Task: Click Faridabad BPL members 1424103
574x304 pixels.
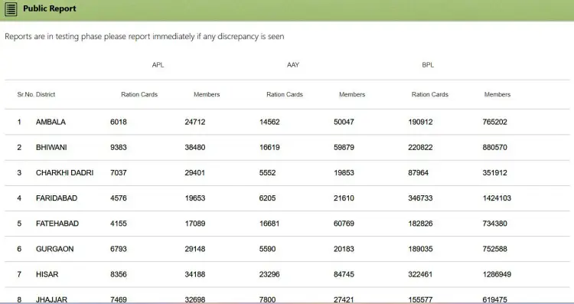Action: coord(497,198)
